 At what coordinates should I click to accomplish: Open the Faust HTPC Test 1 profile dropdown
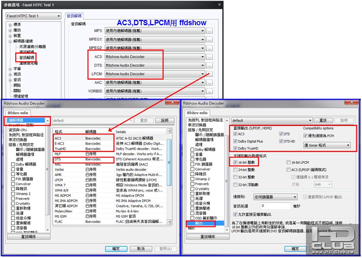(34, 16)
